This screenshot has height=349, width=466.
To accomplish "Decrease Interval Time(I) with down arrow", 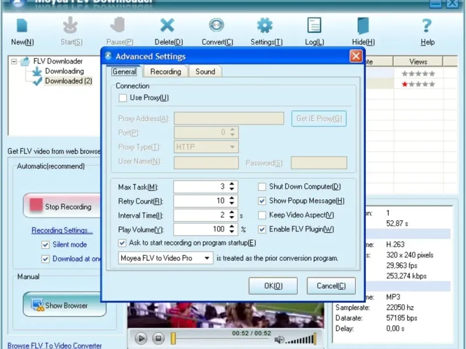I will click(232, 218).
